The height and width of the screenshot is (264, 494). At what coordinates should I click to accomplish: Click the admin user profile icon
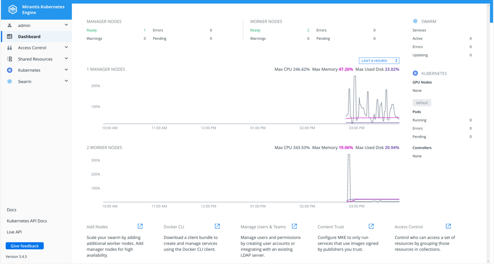pos(10,25)
